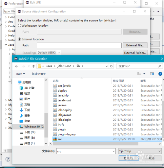Open the file dialog help icon
The image size is (164, 168).
tap(160, 74)
